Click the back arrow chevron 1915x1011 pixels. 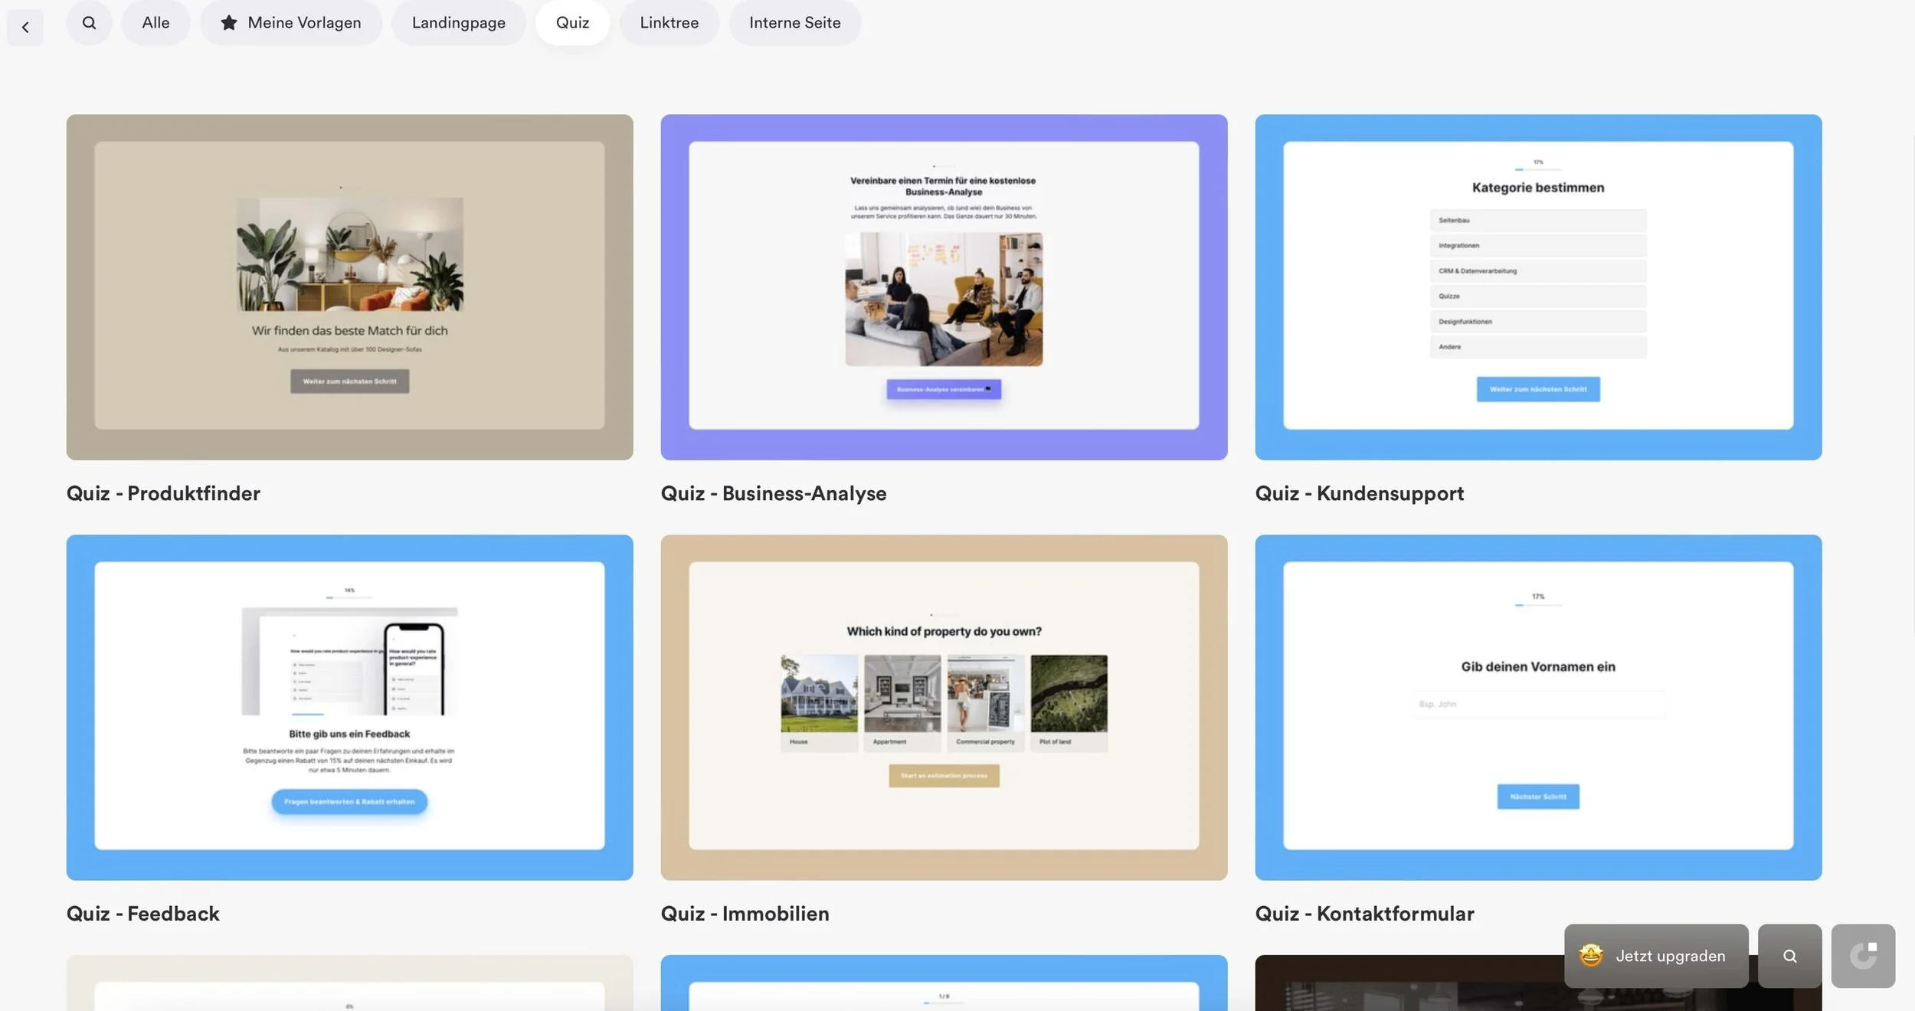pyautogui.click(x=25, y=28)
